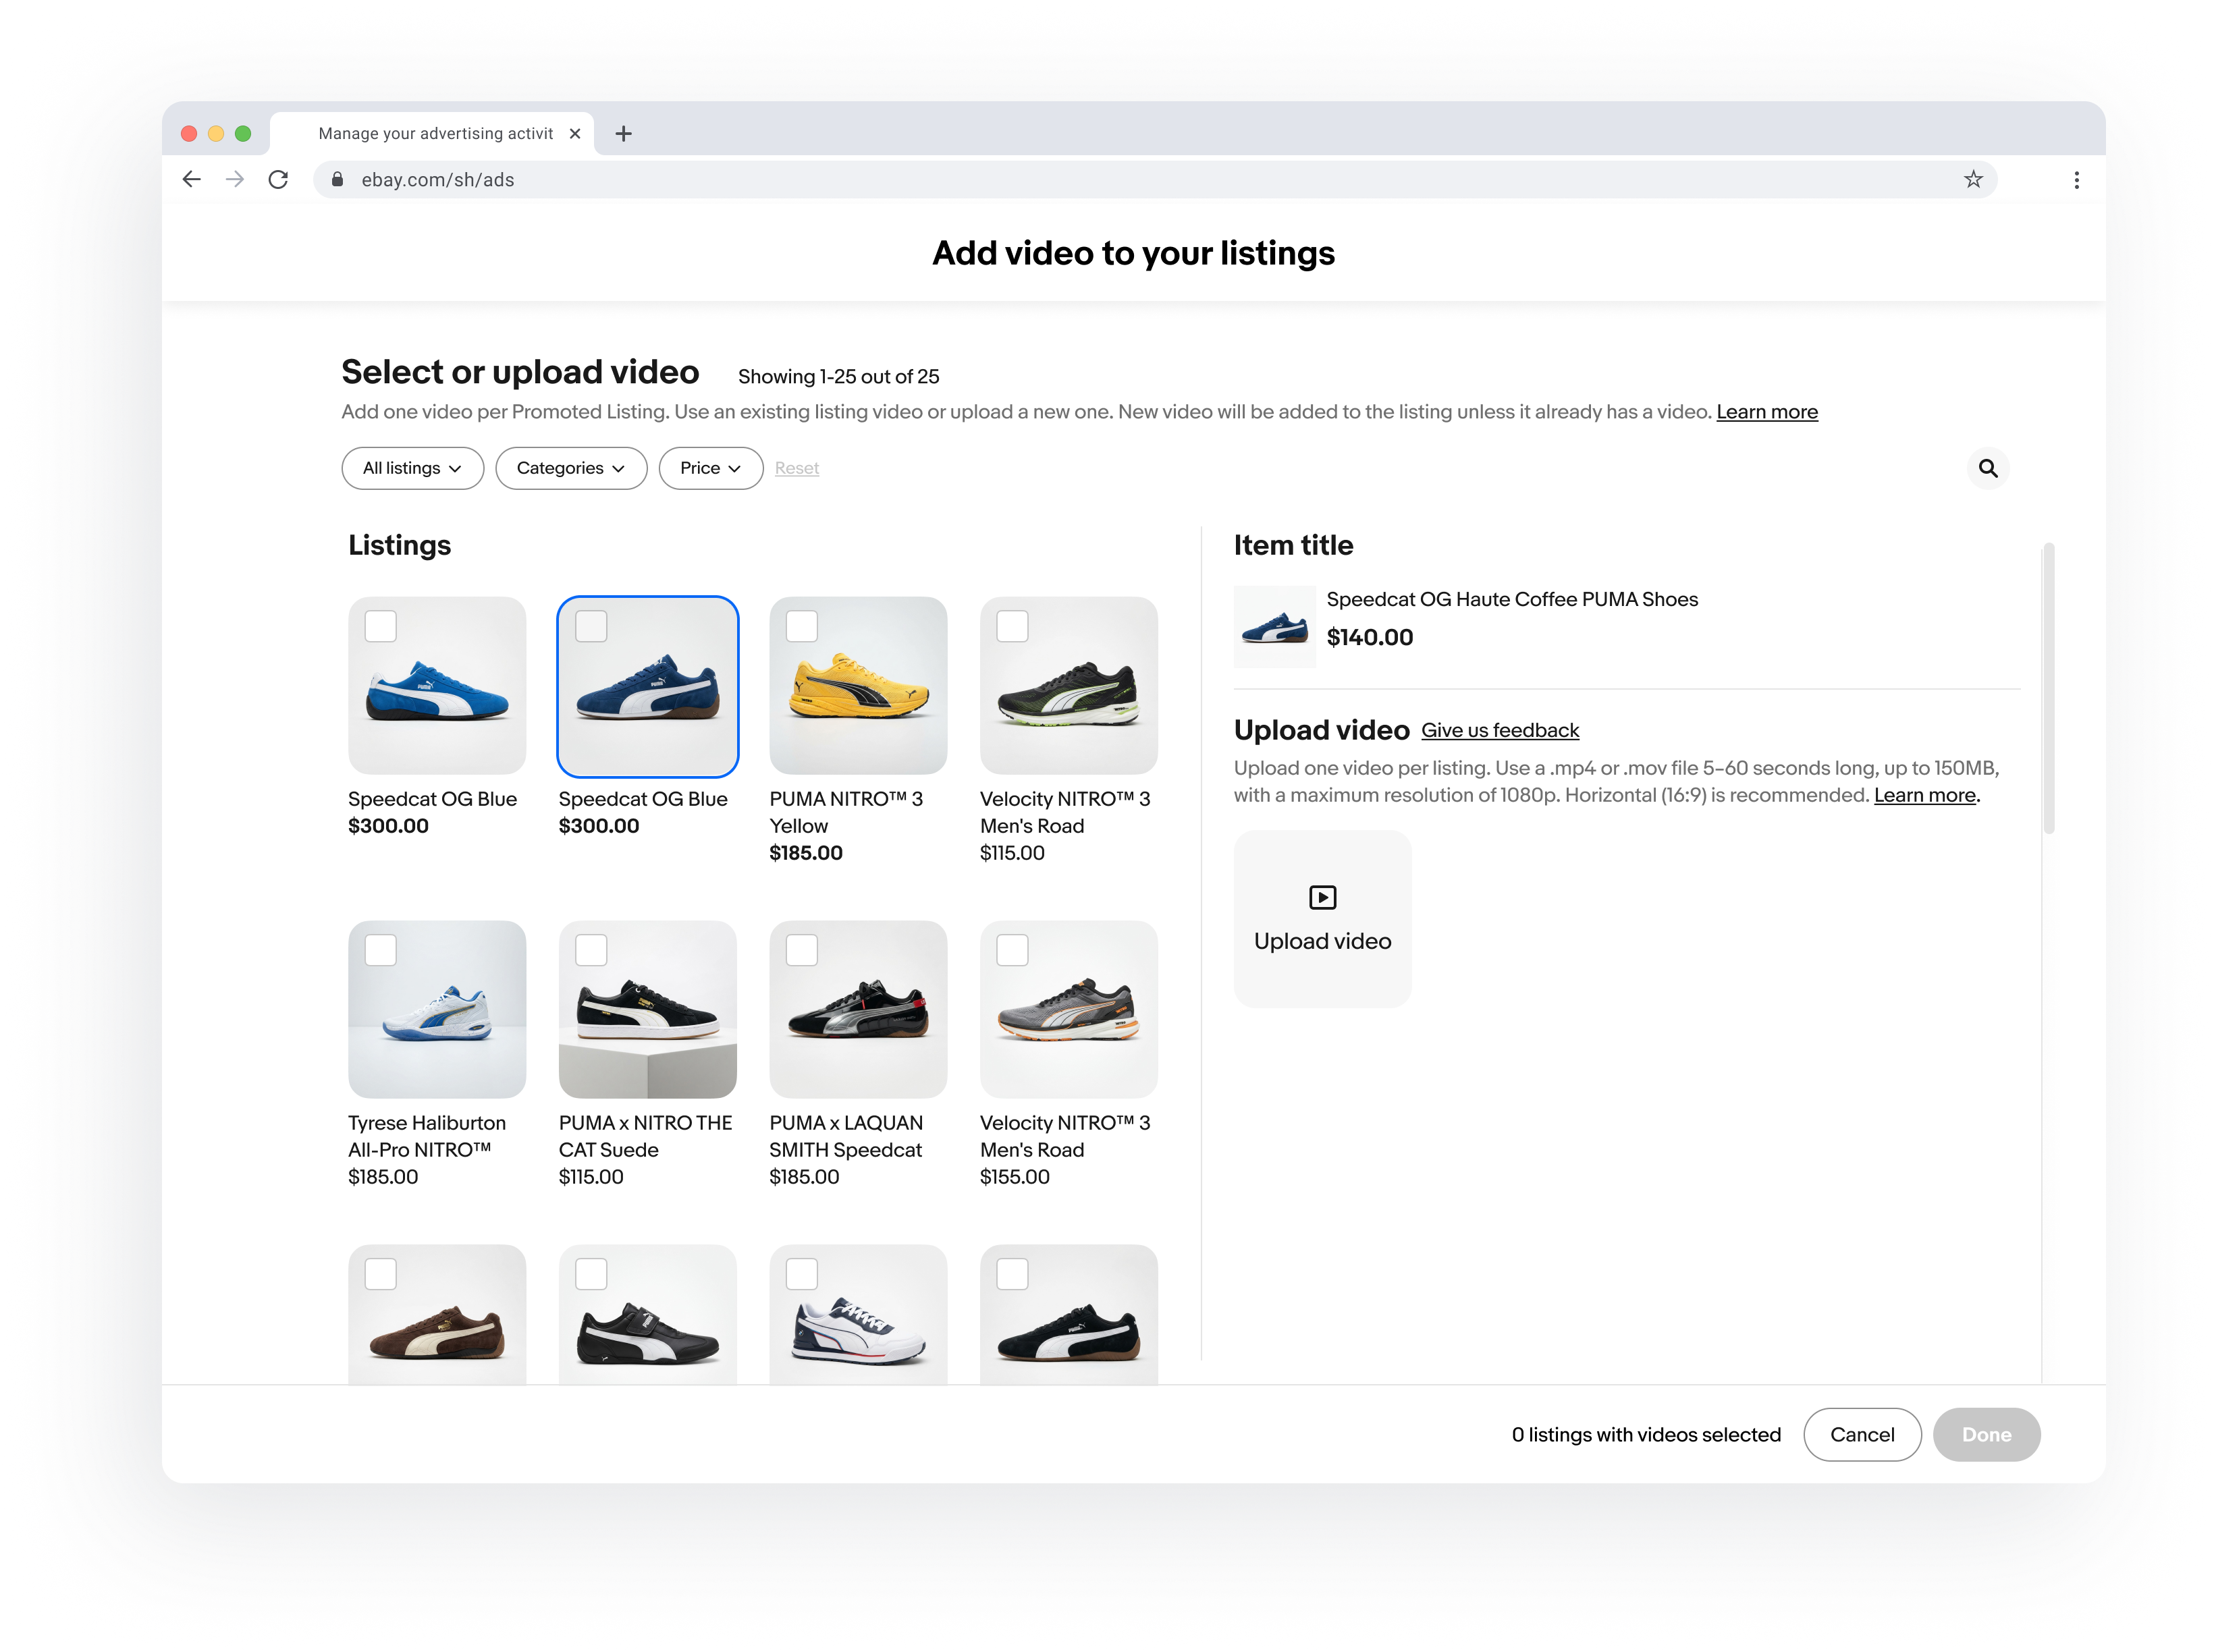Check the Tyrese Haliburton All-Pro NITRO checkbox

pos(380,950)
